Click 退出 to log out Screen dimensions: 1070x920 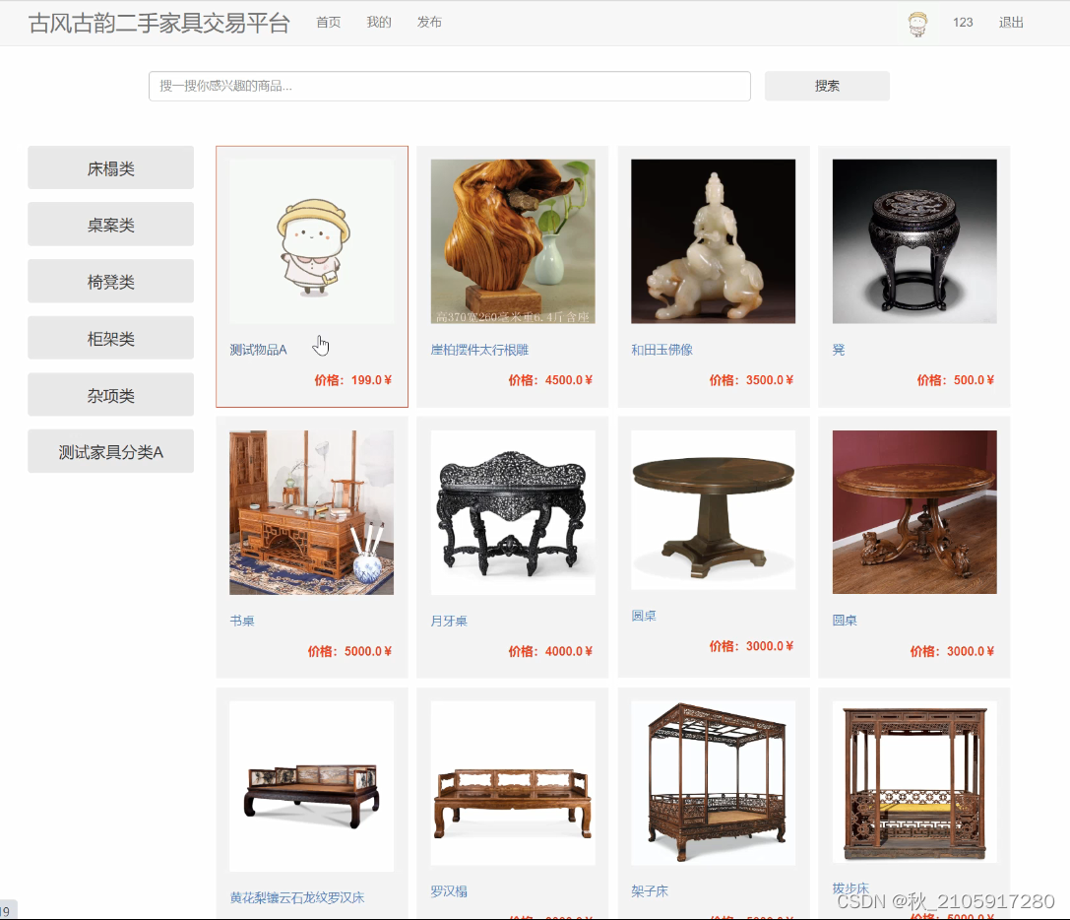(1011, 23)
